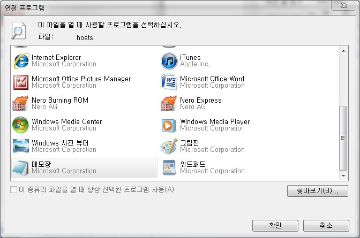Screen dimensions: 360x238
Task: Click the program list scroll-down arrow
Action: (x=343, y=176)
